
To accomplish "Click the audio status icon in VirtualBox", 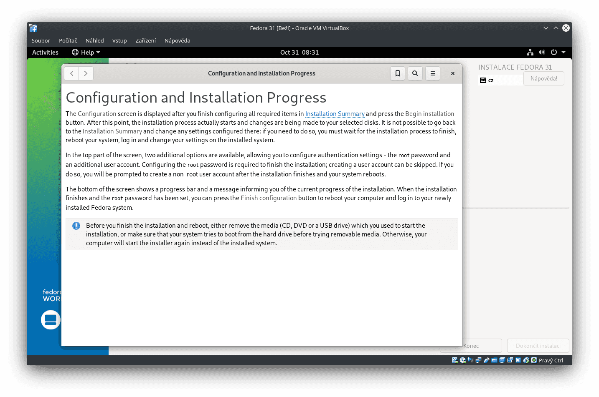I will pyautogui.click(x=470, y=360).
